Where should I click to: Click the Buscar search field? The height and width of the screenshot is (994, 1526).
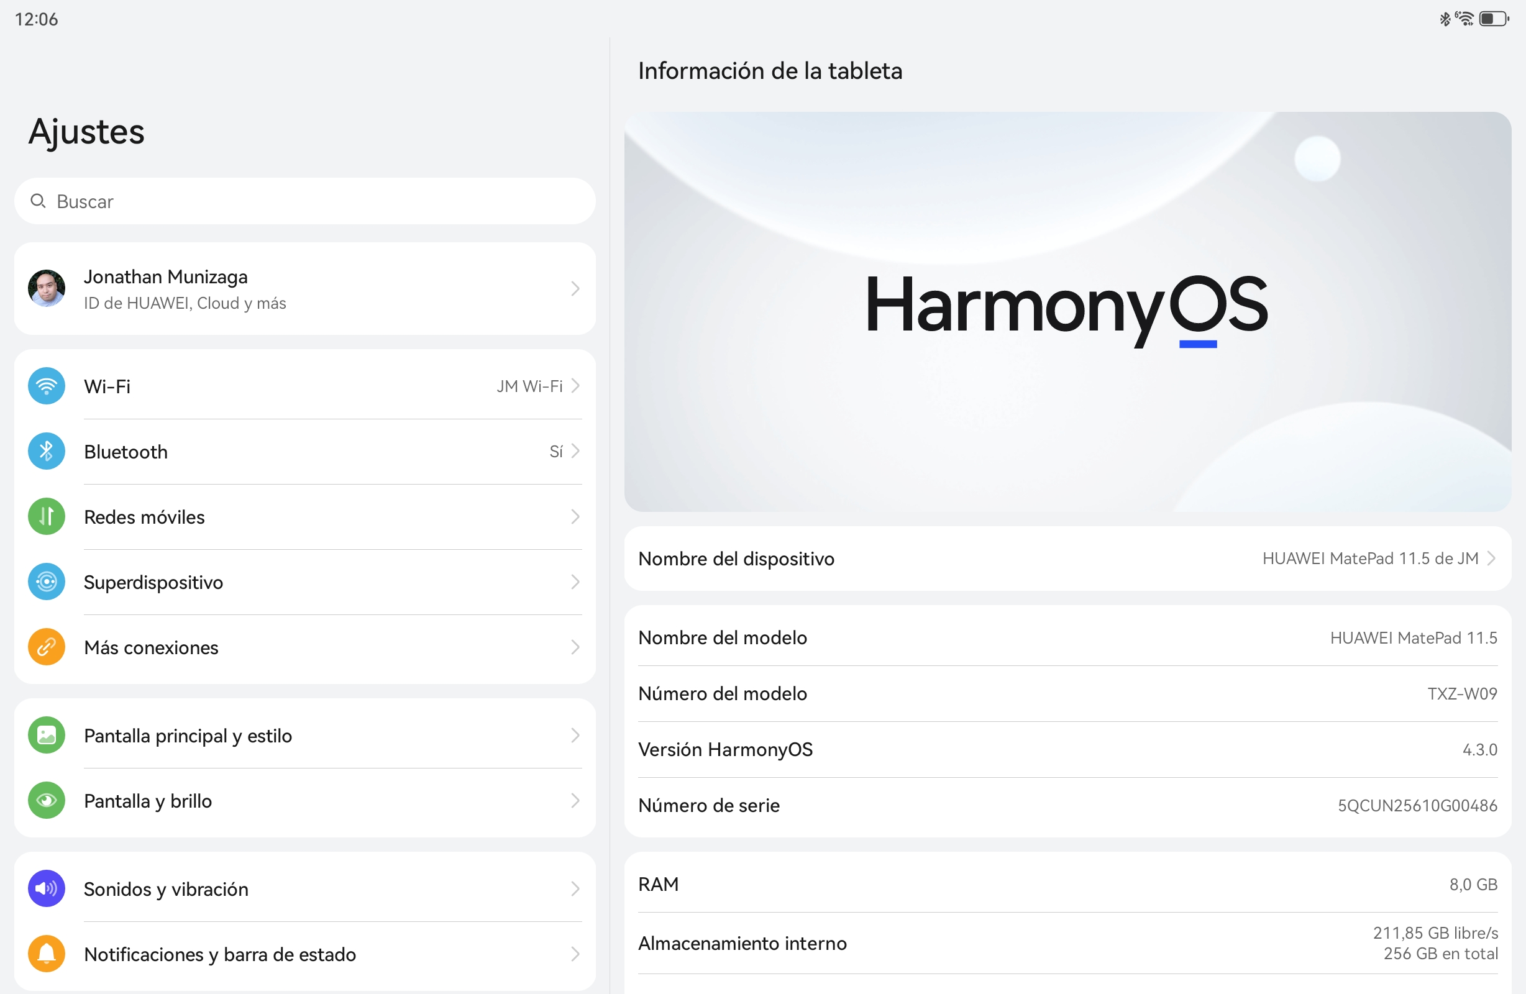point(304,201)
